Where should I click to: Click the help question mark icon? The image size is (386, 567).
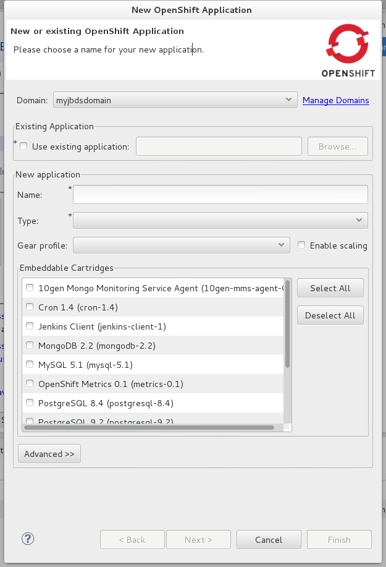27,539
